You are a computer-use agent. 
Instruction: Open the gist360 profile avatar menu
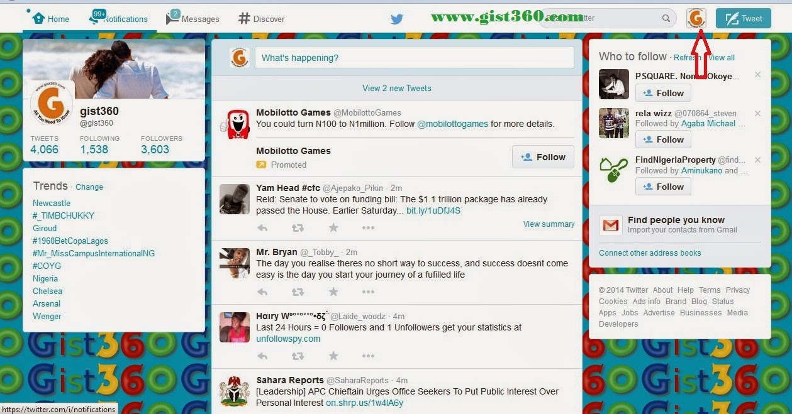point(696,18)
